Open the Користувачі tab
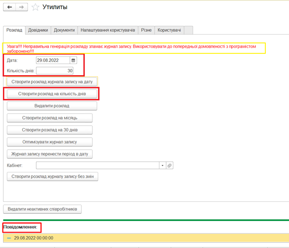 pyautogui.click(x=169, y=30)
